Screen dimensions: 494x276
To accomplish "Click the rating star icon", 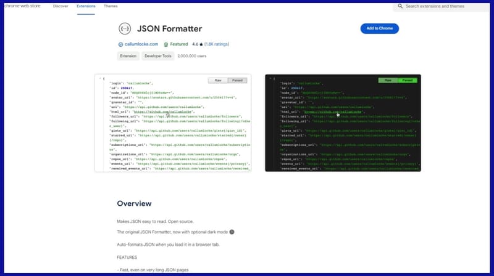I will 202,44.
